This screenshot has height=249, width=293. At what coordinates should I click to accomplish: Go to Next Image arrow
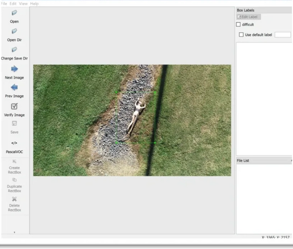14,69
